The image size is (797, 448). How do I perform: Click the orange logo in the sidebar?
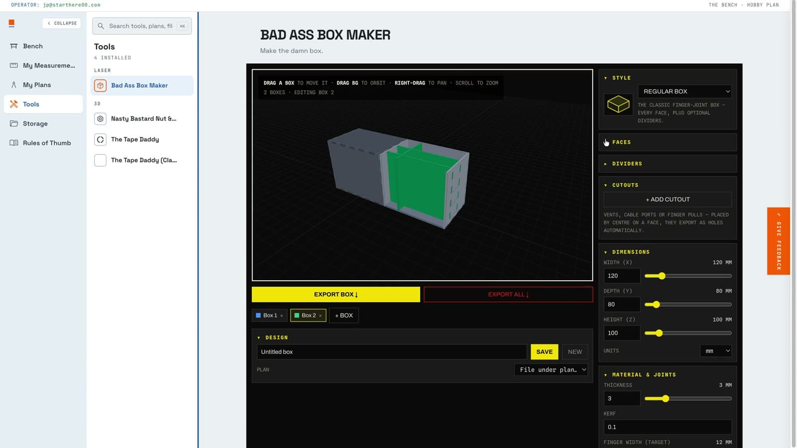pyautogui.click(x=11, y=23)
